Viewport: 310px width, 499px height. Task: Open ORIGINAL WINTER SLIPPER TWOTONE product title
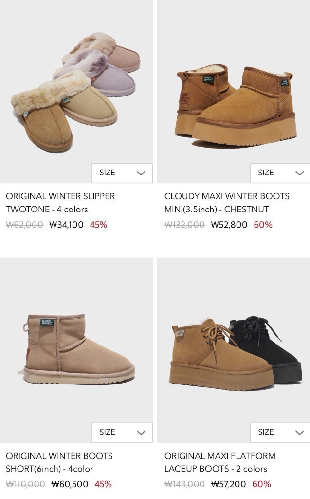point(60,203)
